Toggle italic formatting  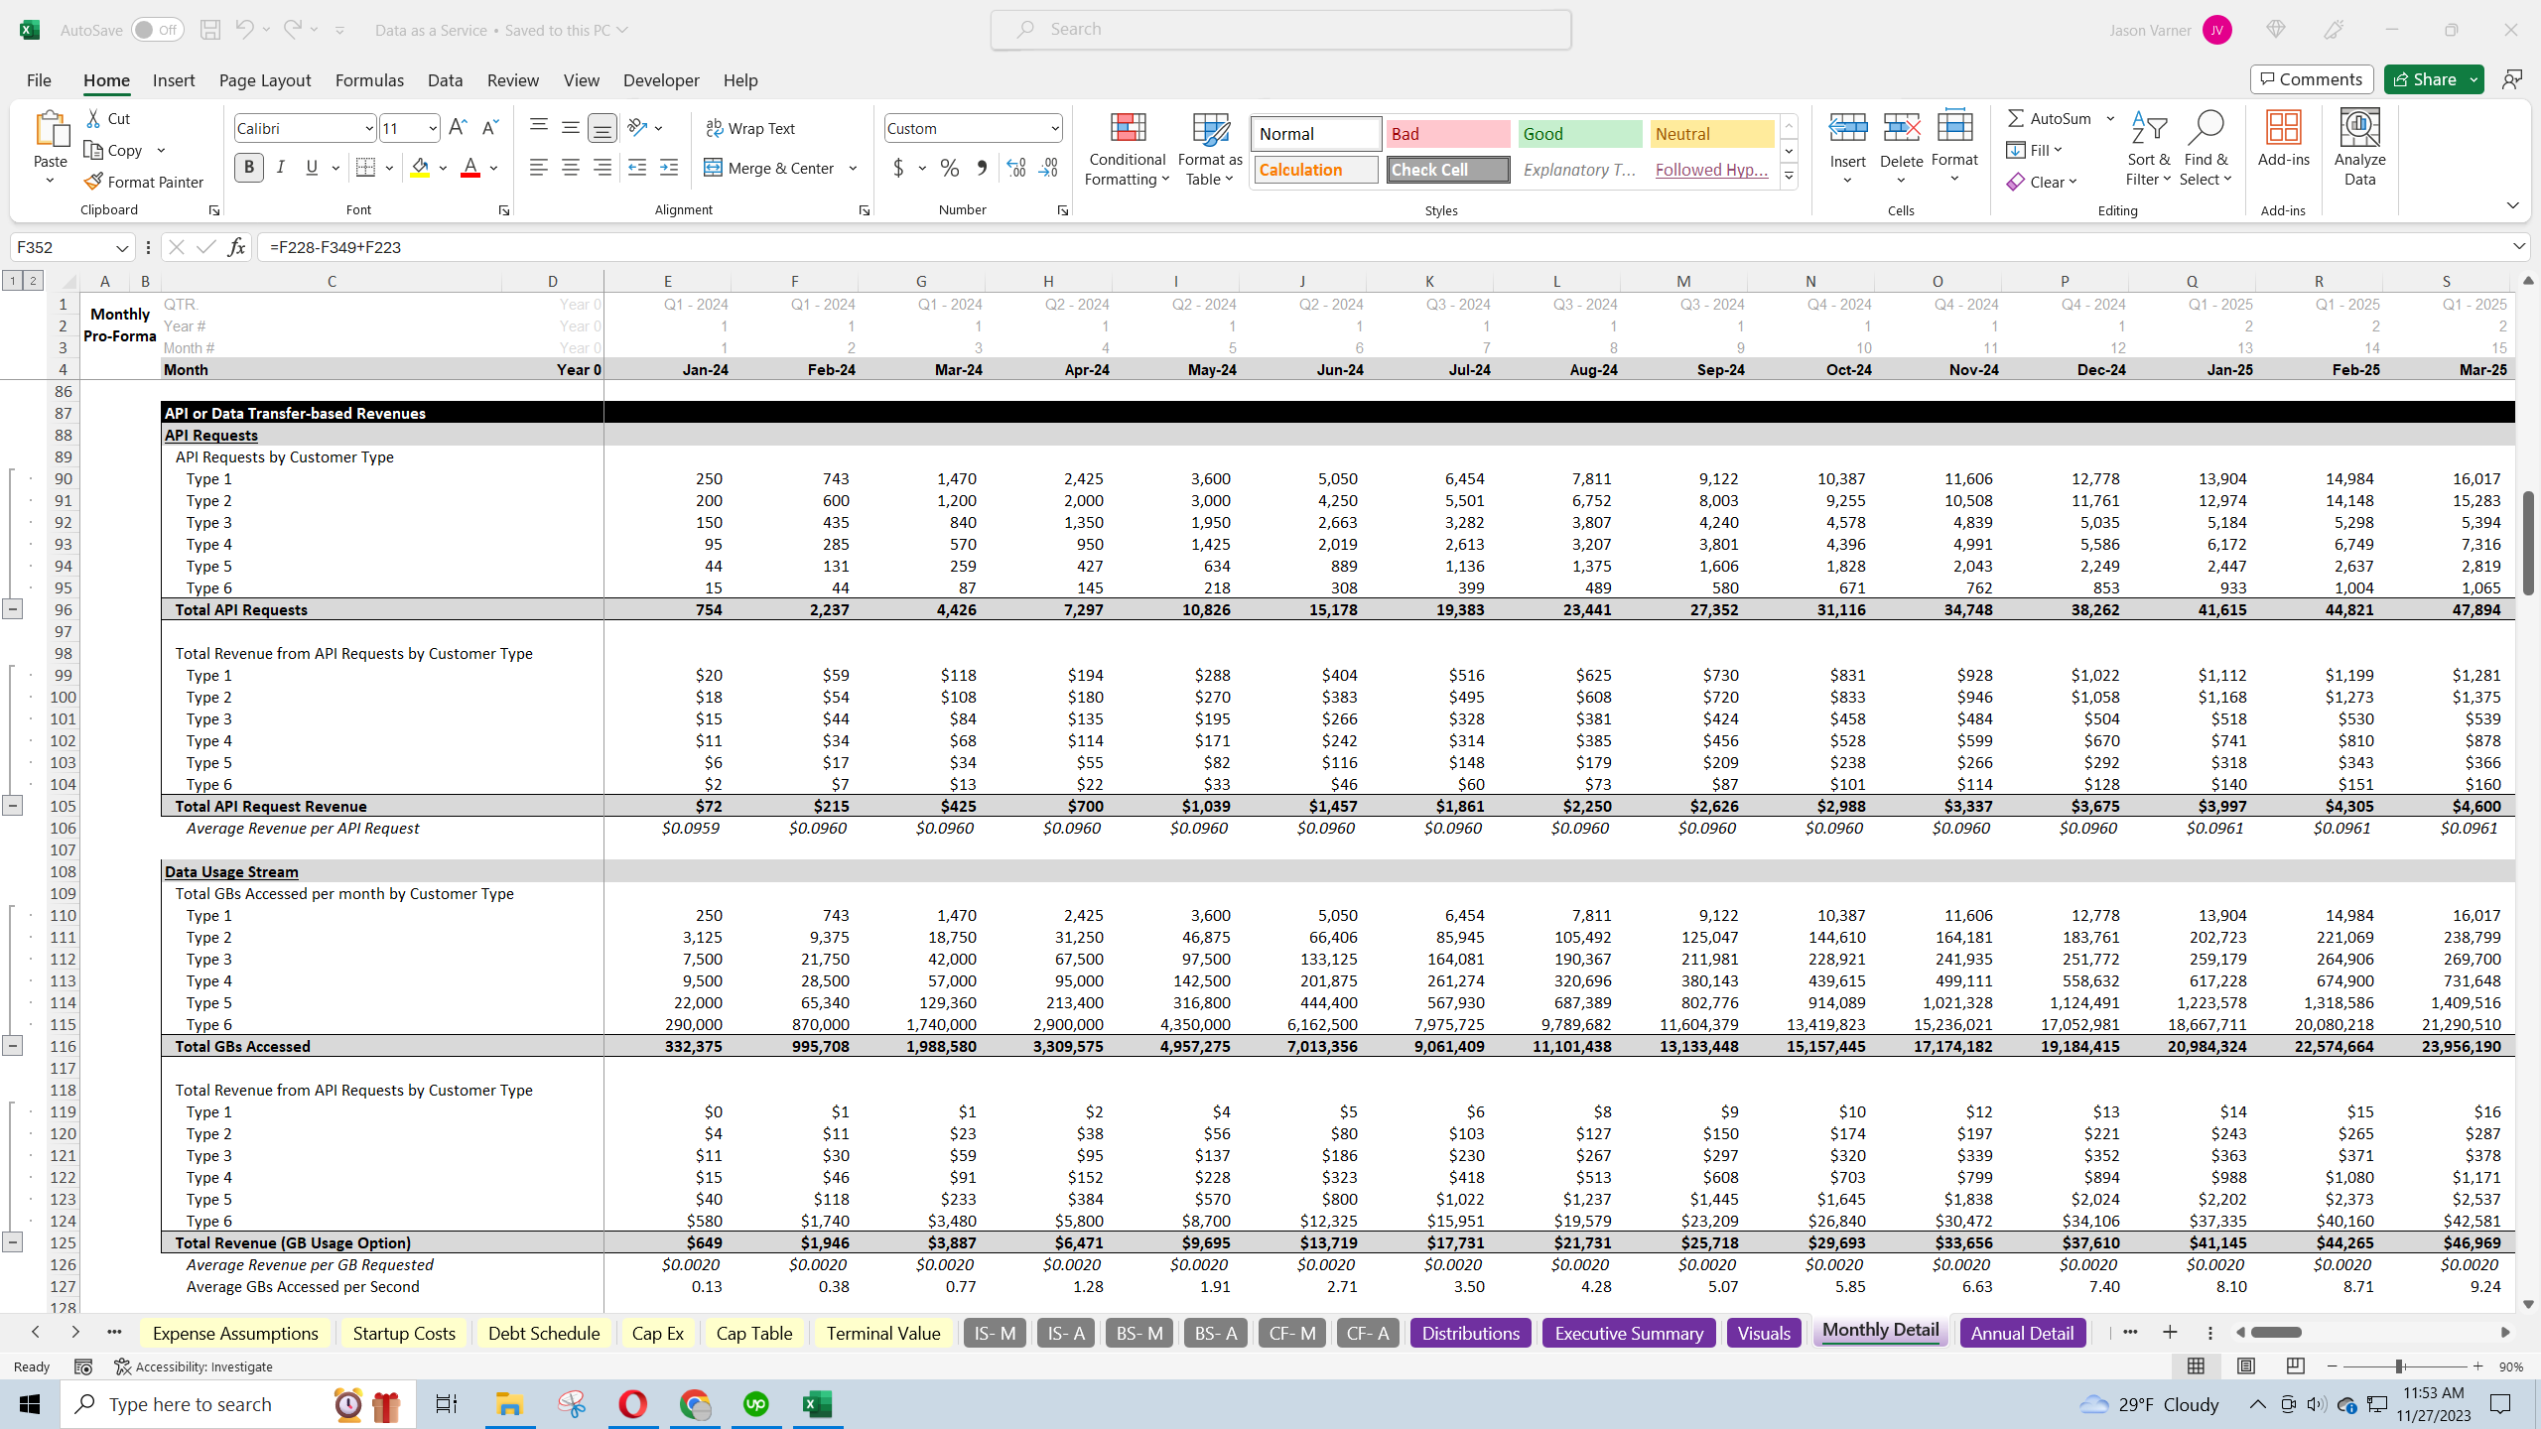tap(281, 167)
